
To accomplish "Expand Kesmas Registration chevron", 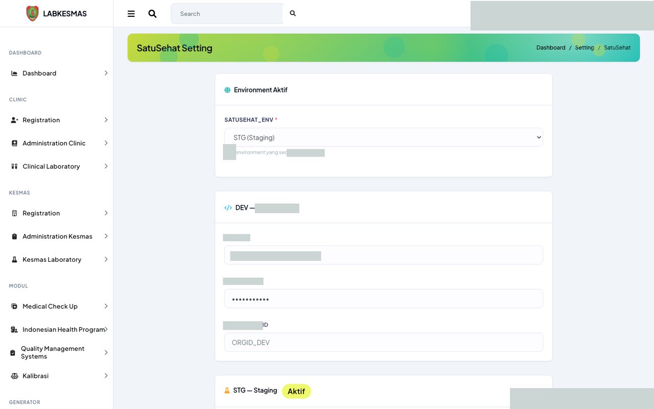I will pyautogui.click(x=106, y=213).
